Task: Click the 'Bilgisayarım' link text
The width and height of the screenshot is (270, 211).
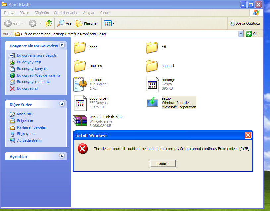Action: pos(26,134)
